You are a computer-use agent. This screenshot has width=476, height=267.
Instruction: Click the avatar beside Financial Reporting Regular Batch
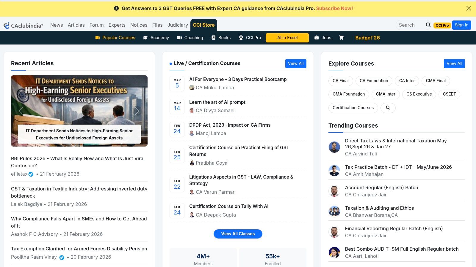pyautogui.click(x=334, y=232)
